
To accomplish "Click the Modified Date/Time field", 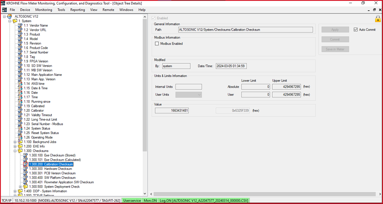I will 231,66.
